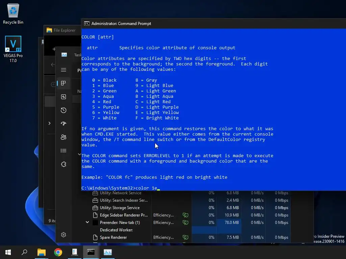
Task: Click the File Explorer folder icon in title bar
Action: [49, 30]
